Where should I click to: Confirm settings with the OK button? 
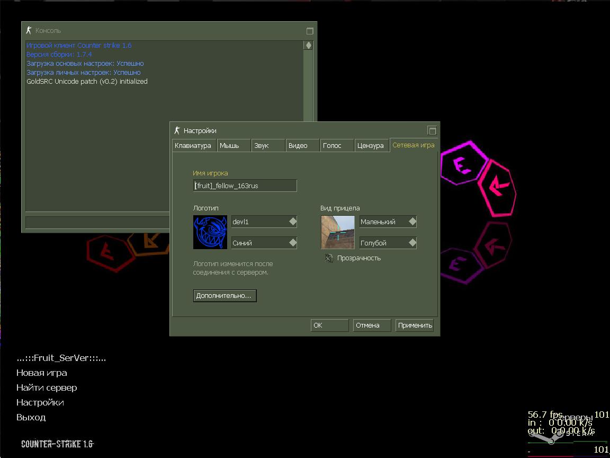pos(329,325)
